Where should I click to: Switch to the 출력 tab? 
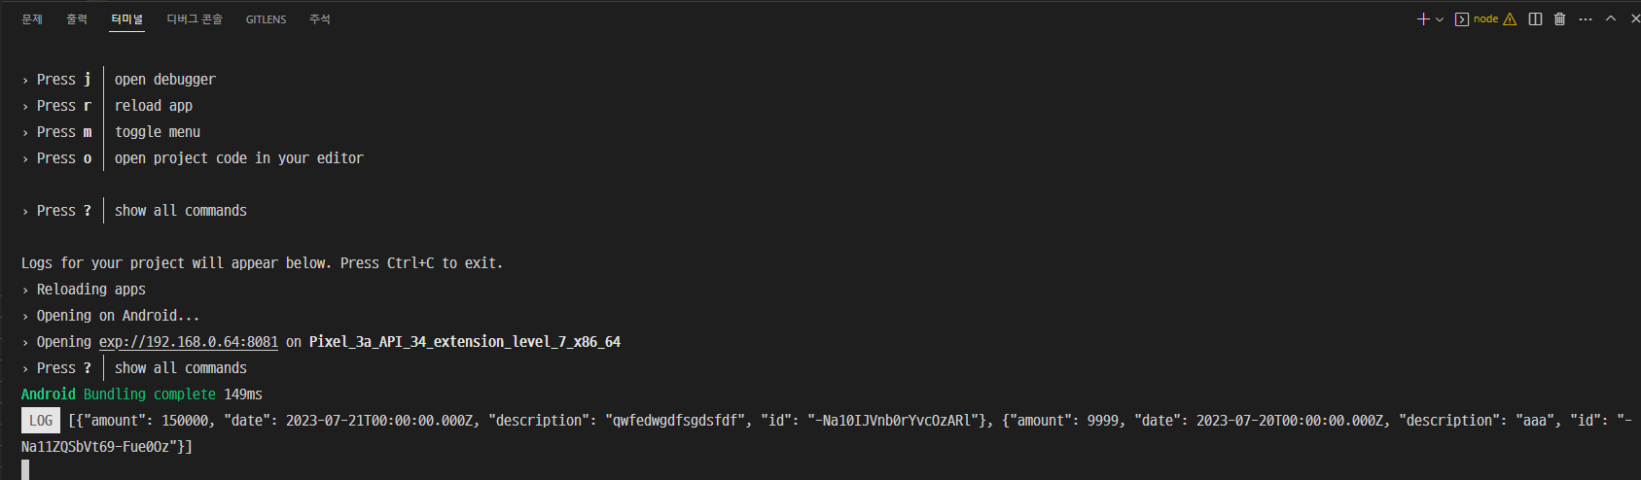click(x=77, y=19)
